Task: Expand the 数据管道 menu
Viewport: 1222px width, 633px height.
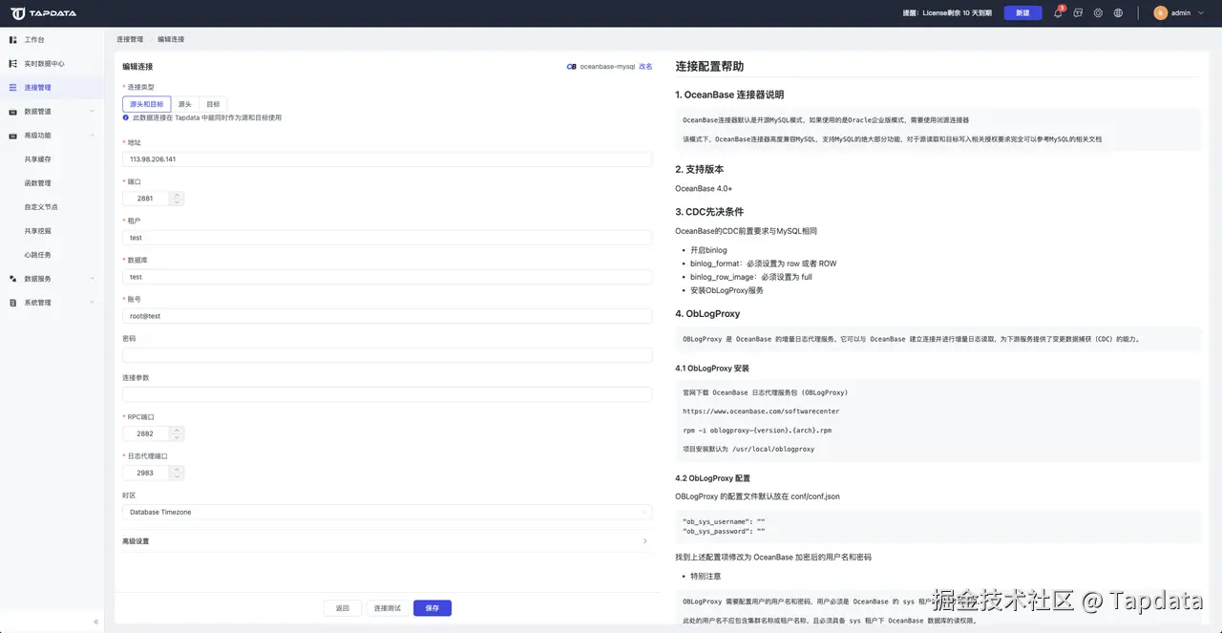Action: (x=93, y=112)
